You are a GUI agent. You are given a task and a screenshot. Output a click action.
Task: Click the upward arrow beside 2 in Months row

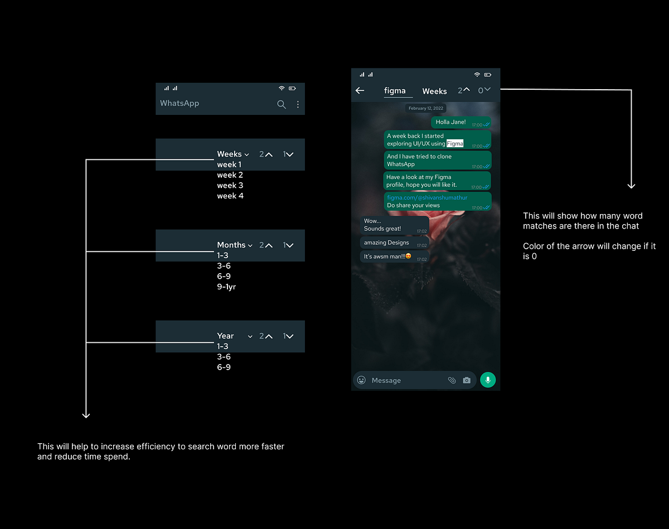tap(268, 245)
